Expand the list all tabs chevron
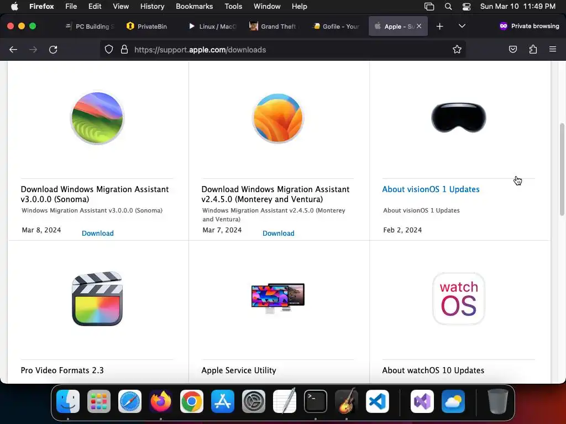Image resolution: width=566 pixels, height=424 pixels. 462,26
